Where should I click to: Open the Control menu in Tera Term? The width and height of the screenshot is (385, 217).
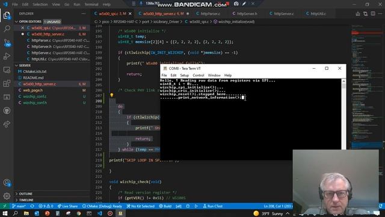(198, 75)
